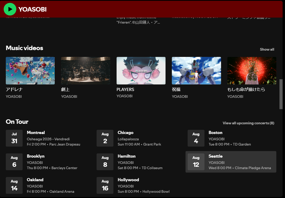Click the 劇上 video title
Screen dimensions: 285x198
click(66, 89)
